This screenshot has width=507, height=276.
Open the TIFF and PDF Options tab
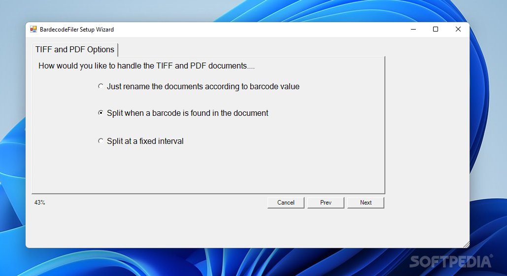click(75, 49)
